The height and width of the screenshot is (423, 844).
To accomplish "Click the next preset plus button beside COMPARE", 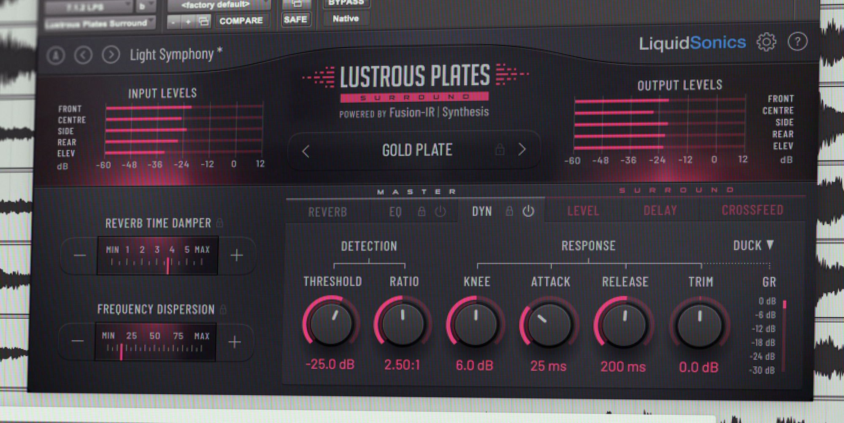I will (x=188, y=21).
